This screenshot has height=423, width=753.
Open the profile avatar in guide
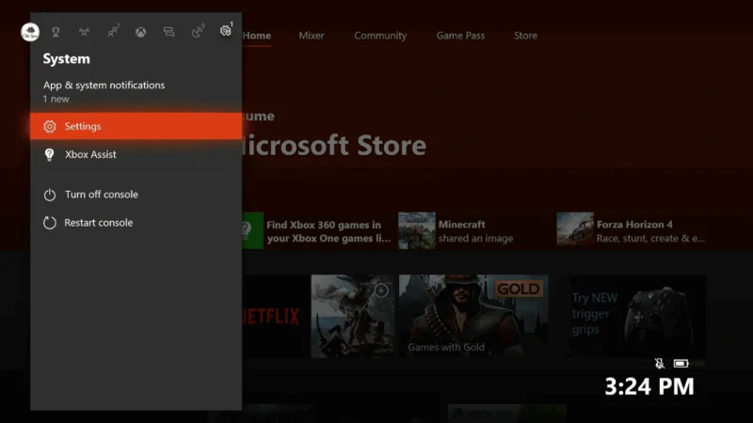tap(30, 32)
